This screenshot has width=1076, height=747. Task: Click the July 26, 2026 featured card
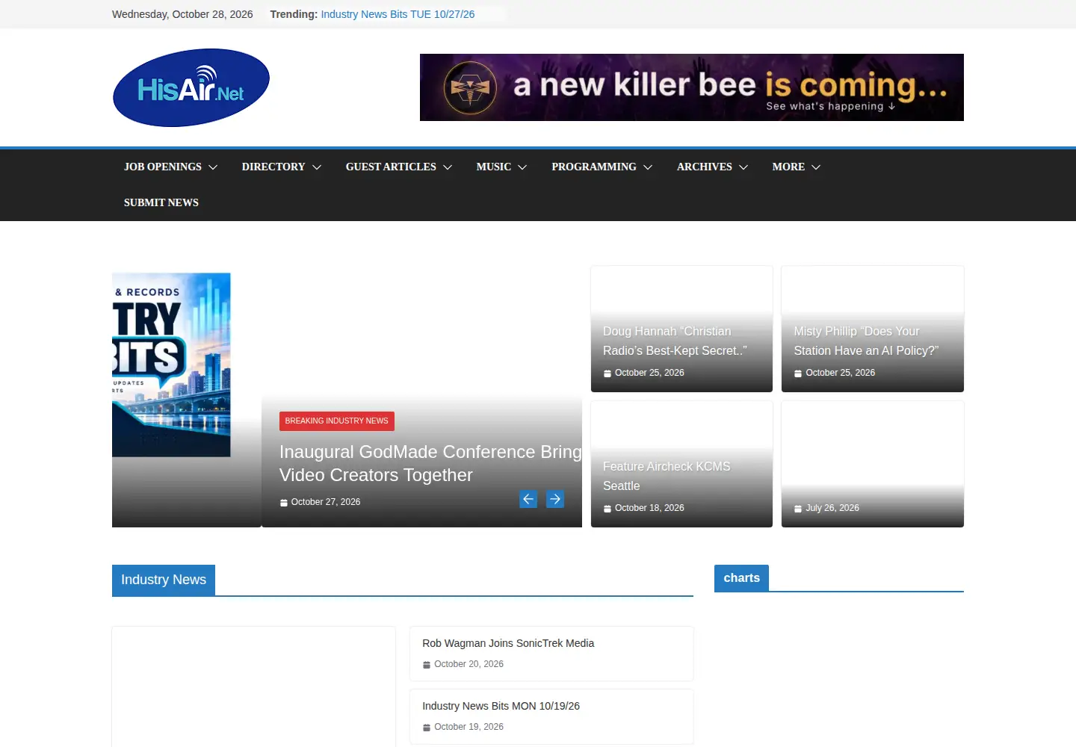point(873,464)
